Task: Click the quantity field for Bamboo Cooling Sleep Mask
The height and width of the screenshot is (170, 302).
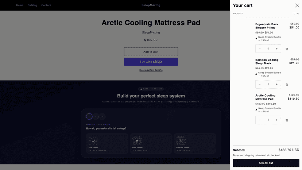Action: [x=268, y=84]
